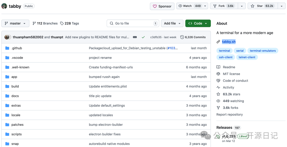Click the build folder icon

(7, 86)
